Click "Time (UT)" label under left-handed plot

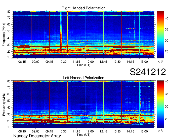[83, 135]
